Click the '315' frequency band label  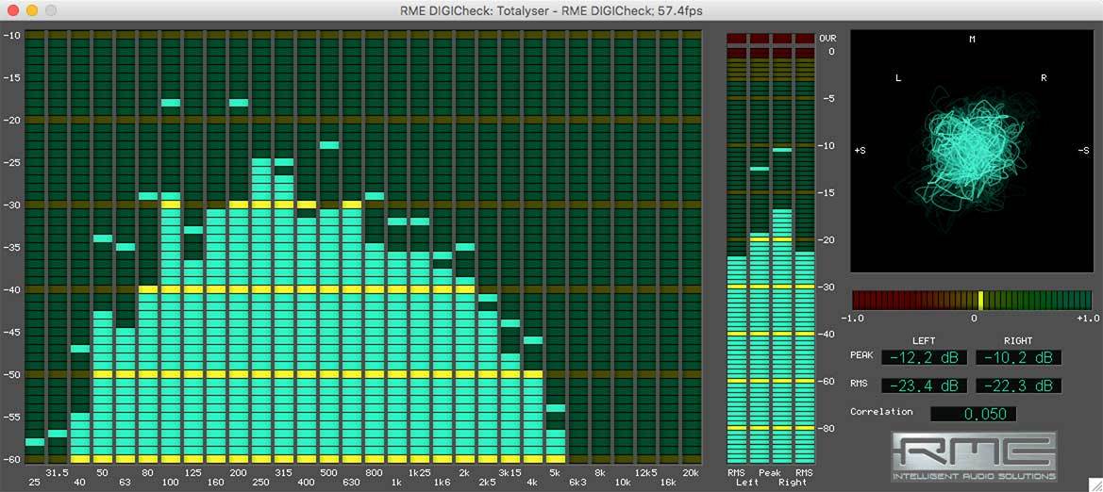pyautogui.click(x=283, y=472)
